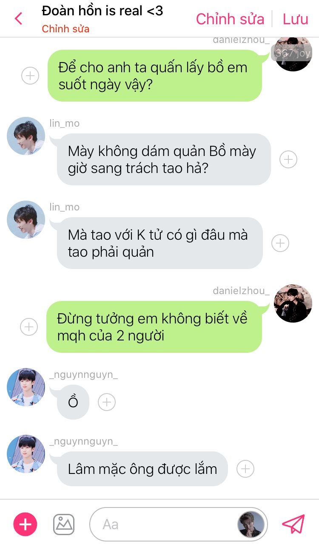
Task: Tap _nguynnguyn_ avatar beside 'Ồ' message
Action: 26,387
